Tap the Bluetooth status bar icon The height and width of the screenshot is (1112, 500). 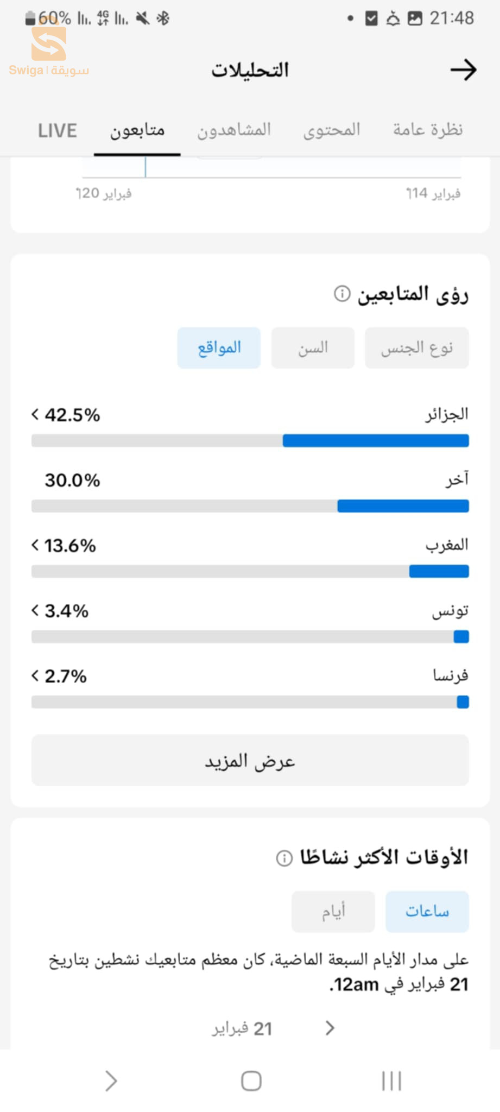click(x=163, y=18)
